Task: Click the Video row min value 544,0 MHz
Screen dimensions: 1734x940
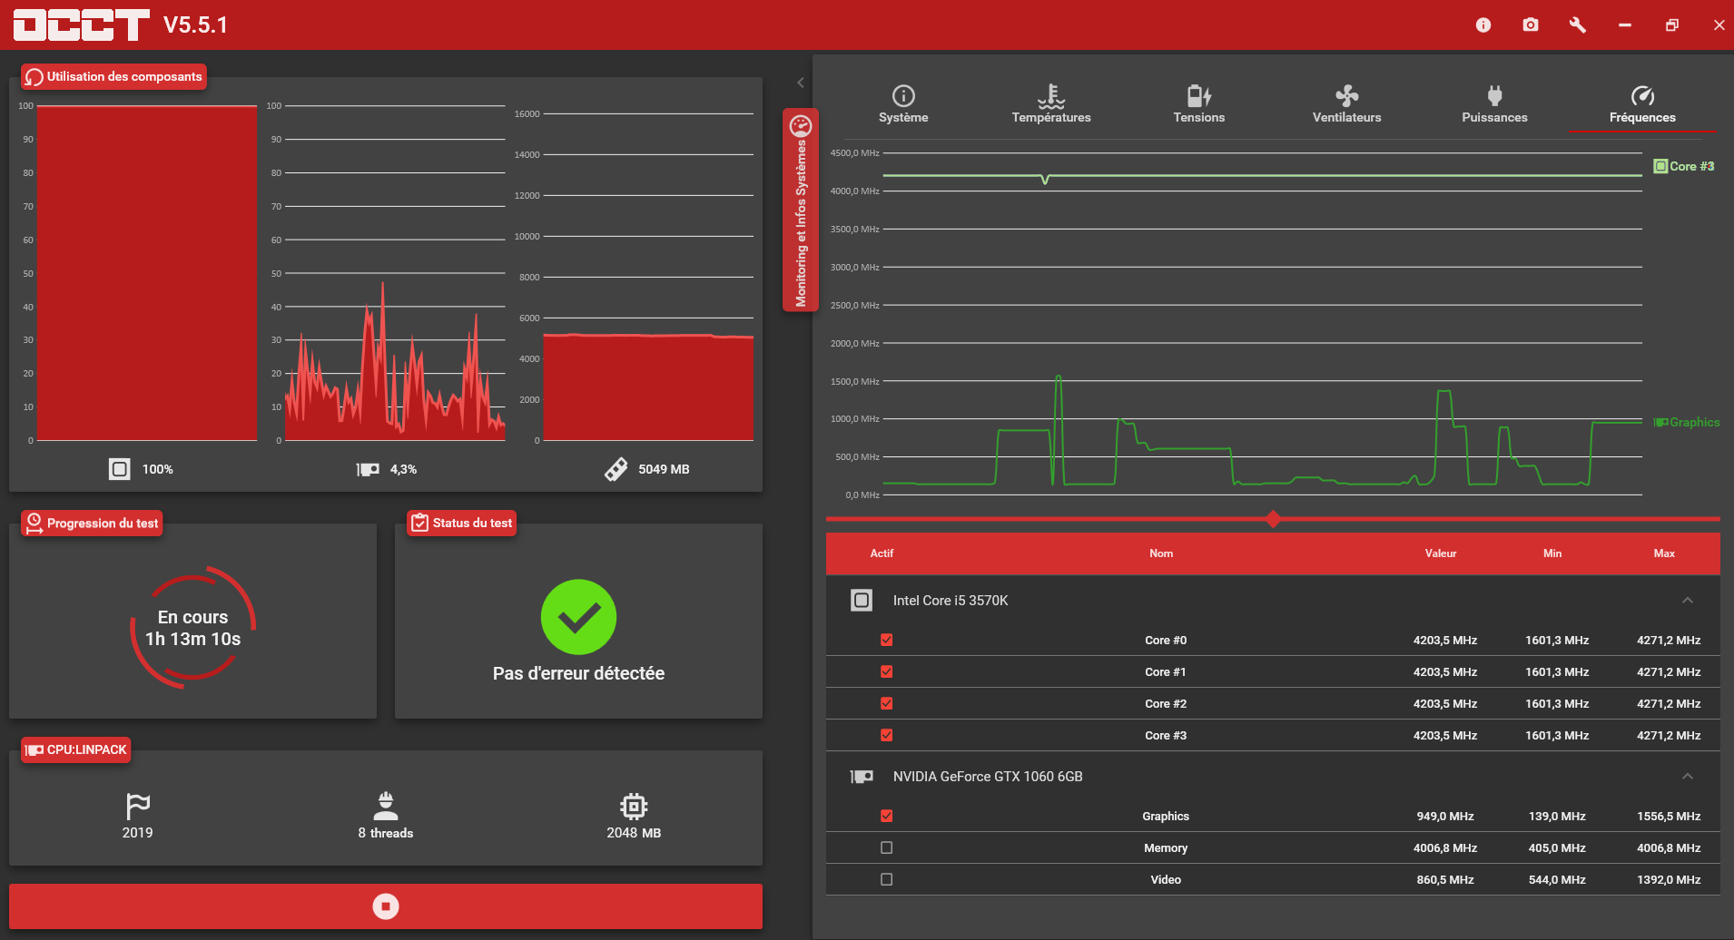Action: tap(1557, 880)
